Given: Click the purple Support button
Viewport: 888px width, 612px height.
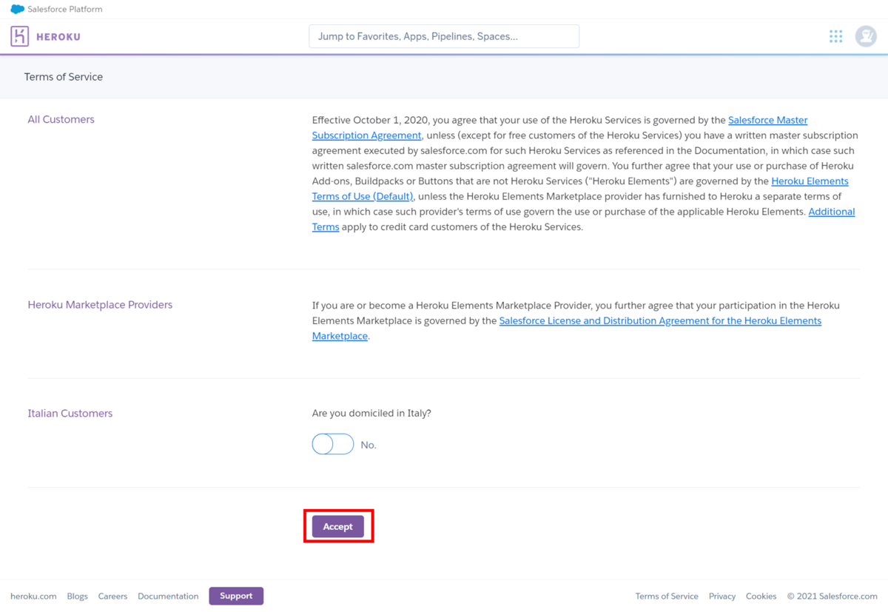Looking at the screenshot, I should tap(236, 596).
